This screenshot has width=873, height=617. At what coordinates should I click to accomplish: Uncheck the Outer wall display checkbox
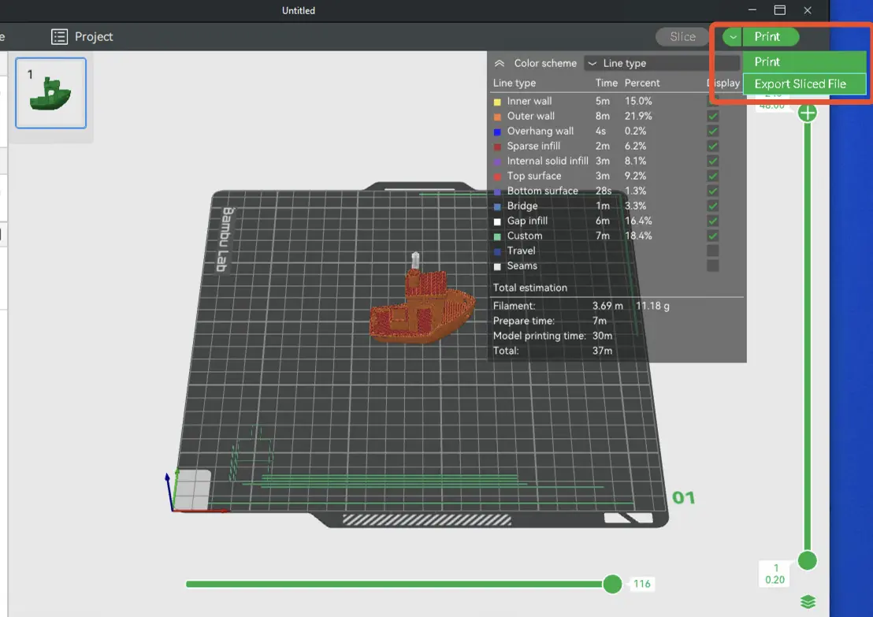(x=712, y=117)
